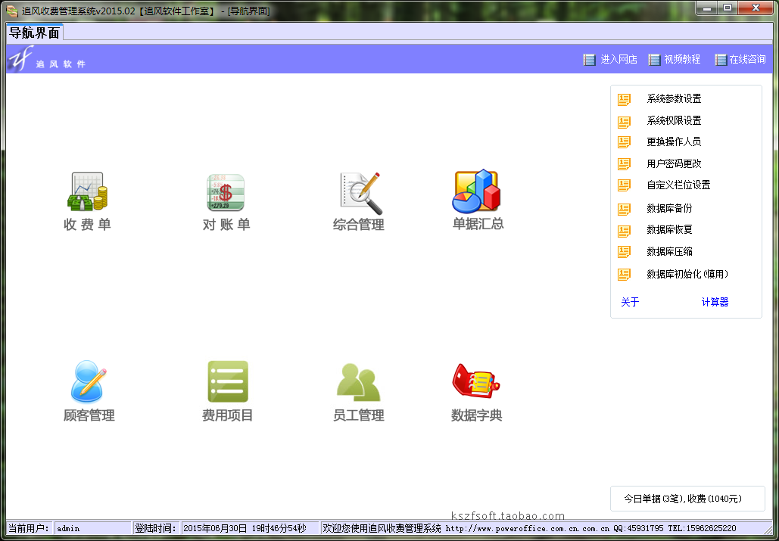779x541 pixels.
Task: Click 数据库初始化(慎用) entry
Action: click(x=687, y=274)
